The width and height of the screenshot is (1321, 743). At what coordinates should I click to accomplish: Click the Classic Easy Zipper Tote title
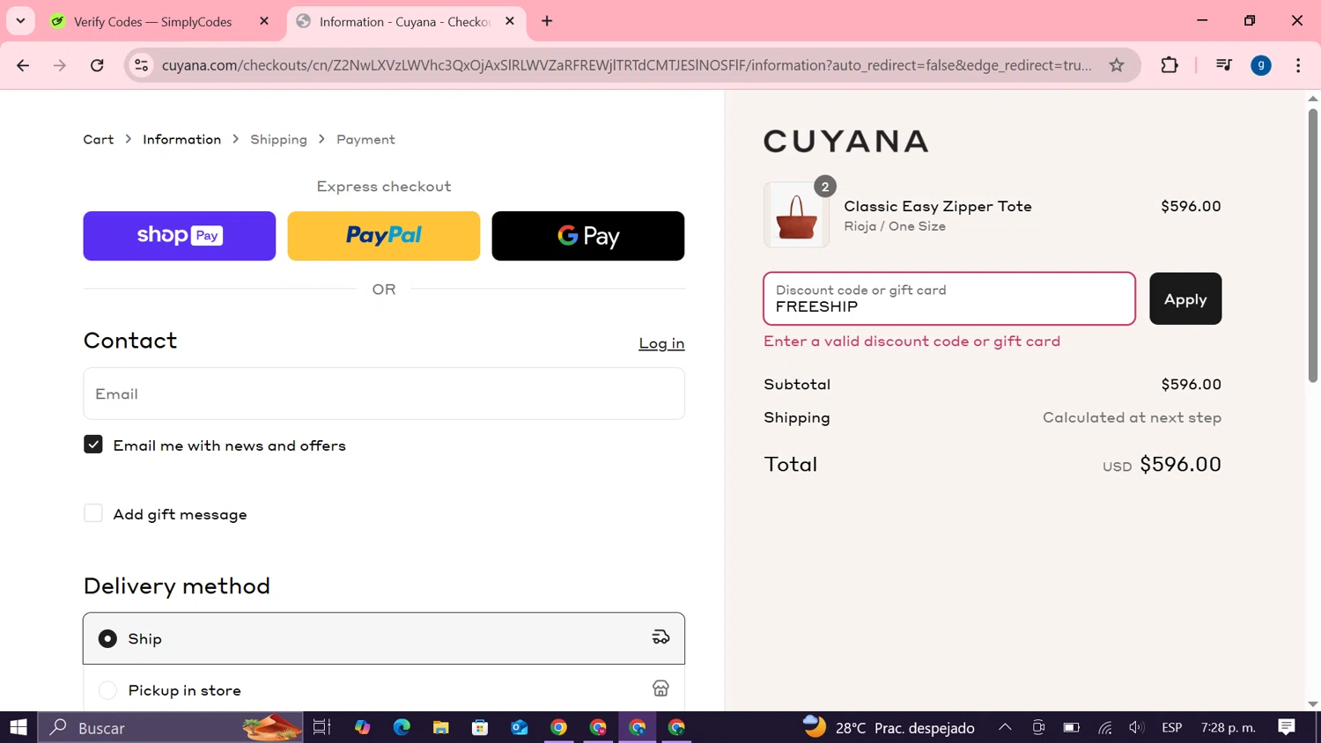click(938, 206)
